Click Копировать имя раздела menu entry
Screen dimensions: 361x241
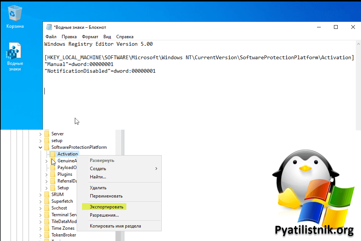115,226
